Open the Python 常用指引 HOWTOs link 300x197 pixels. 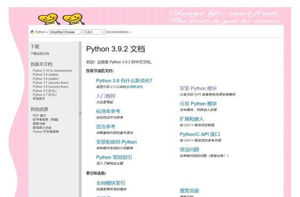point(114,157)
